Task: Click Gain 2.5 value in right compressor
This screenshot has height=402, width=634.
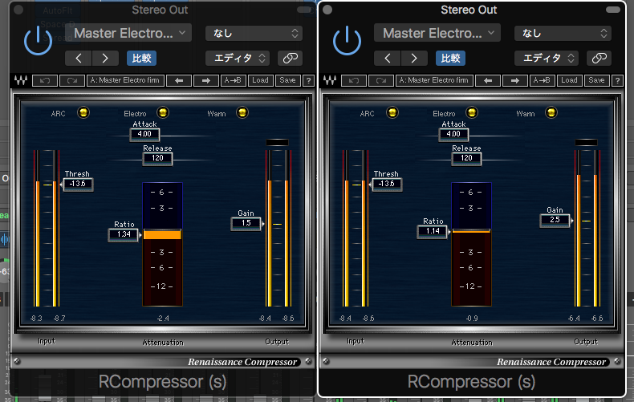Action: pos(555,220)
